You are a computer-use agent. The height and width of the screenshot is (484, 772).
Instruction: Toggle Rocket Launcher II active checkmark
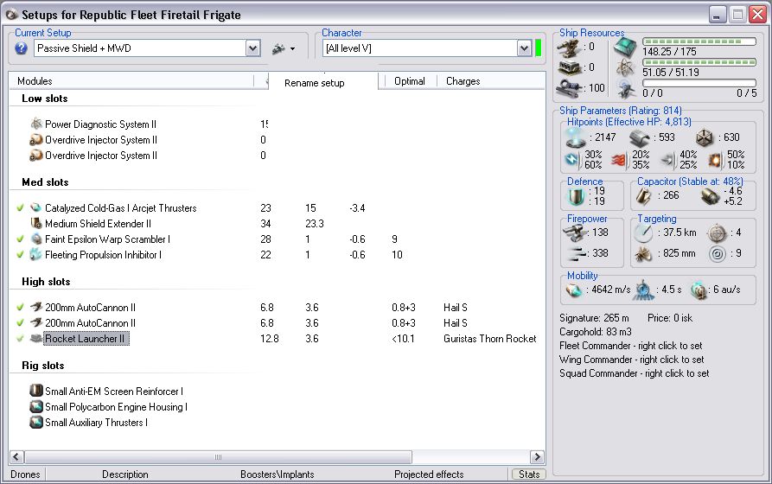coord(20,339)
